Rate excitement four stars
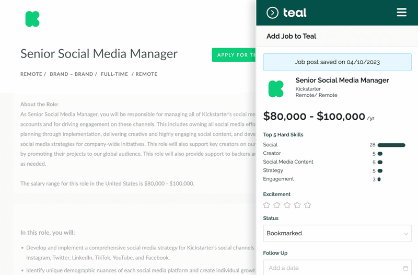The height and width of the screenshot is (275, 418). 297,205
